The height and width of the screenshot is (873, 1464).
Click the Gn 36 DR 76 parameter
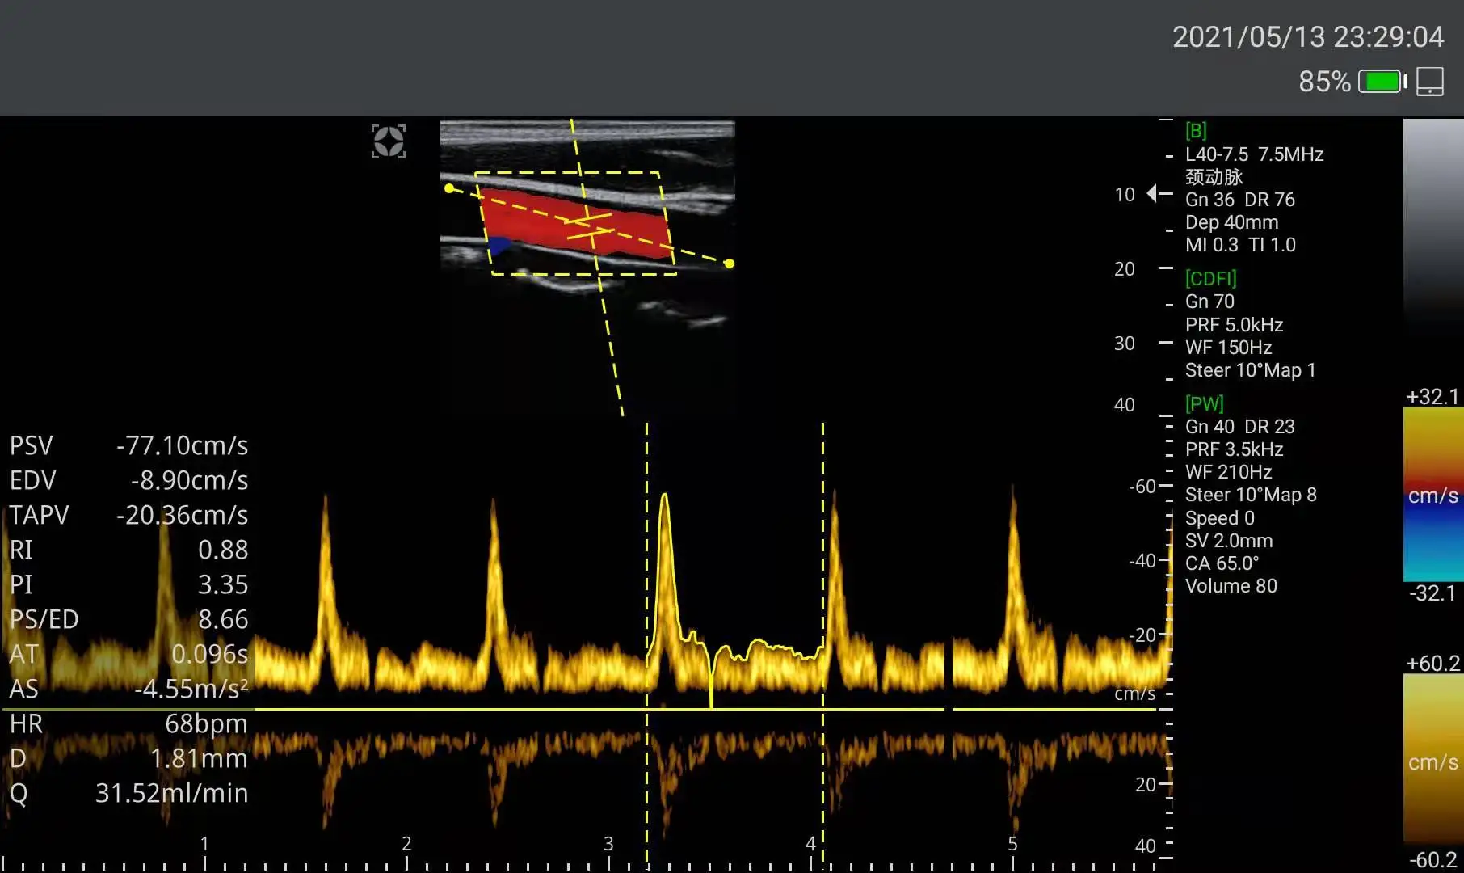pos(1239,200)
